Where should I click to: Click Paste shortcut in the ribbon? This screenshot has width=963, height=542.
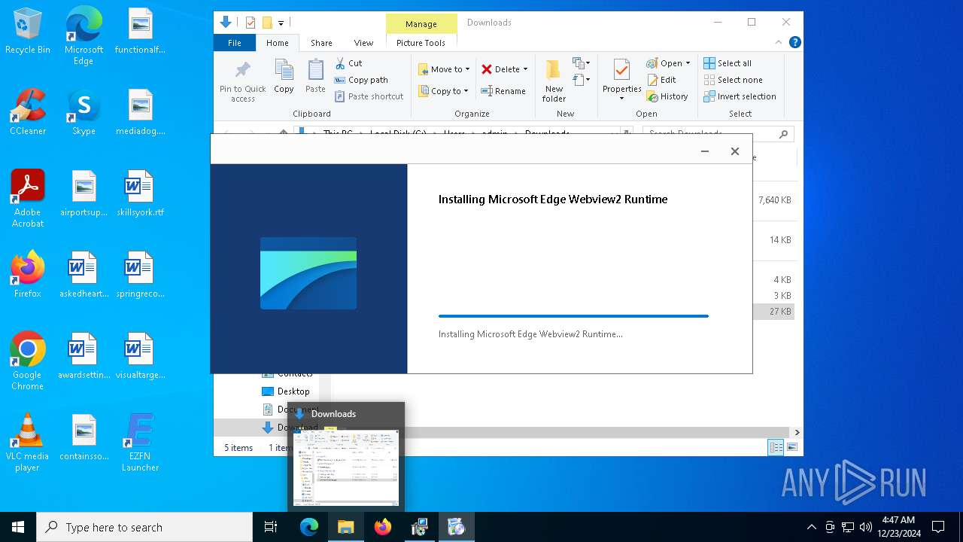tap(369, 96)
